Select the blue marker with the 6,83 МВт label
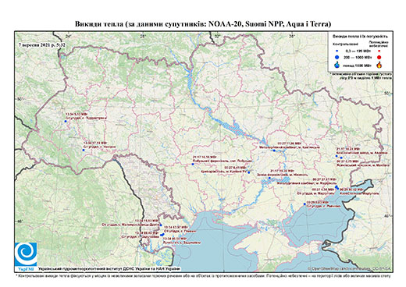Image resolution: width=406 pixels, height=287 pixels. click(304, 204)
